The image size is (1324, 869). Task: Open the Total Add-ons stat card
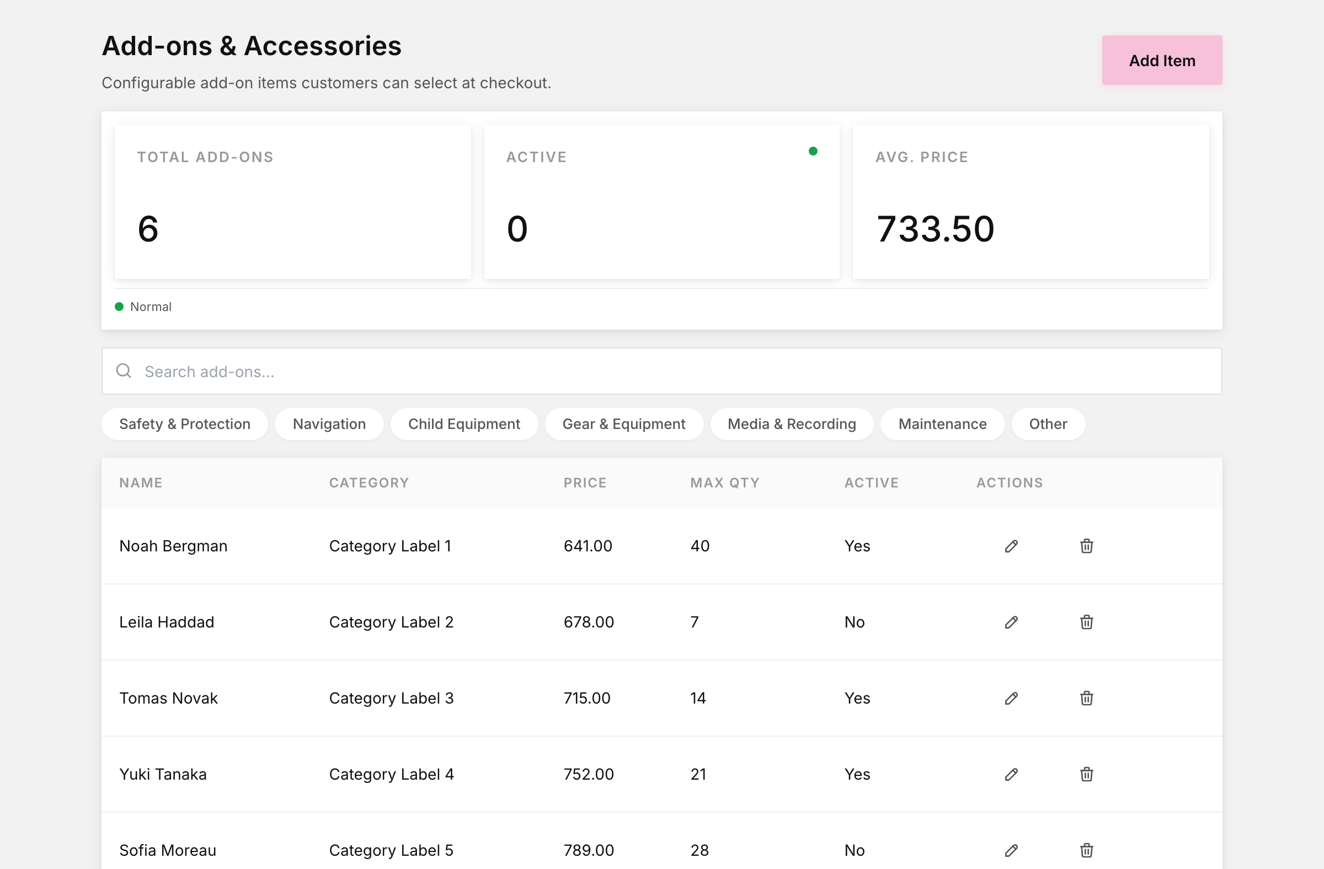point(292,202)
